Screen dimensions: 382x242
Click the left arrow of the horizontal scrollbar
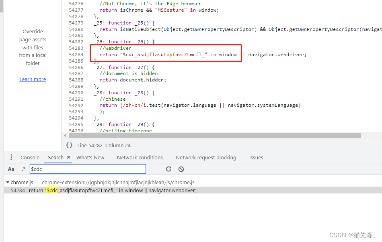[66, 135]
